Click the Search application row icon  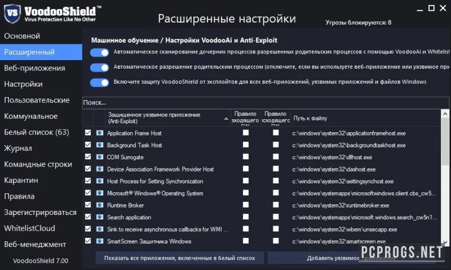point(100,217)
